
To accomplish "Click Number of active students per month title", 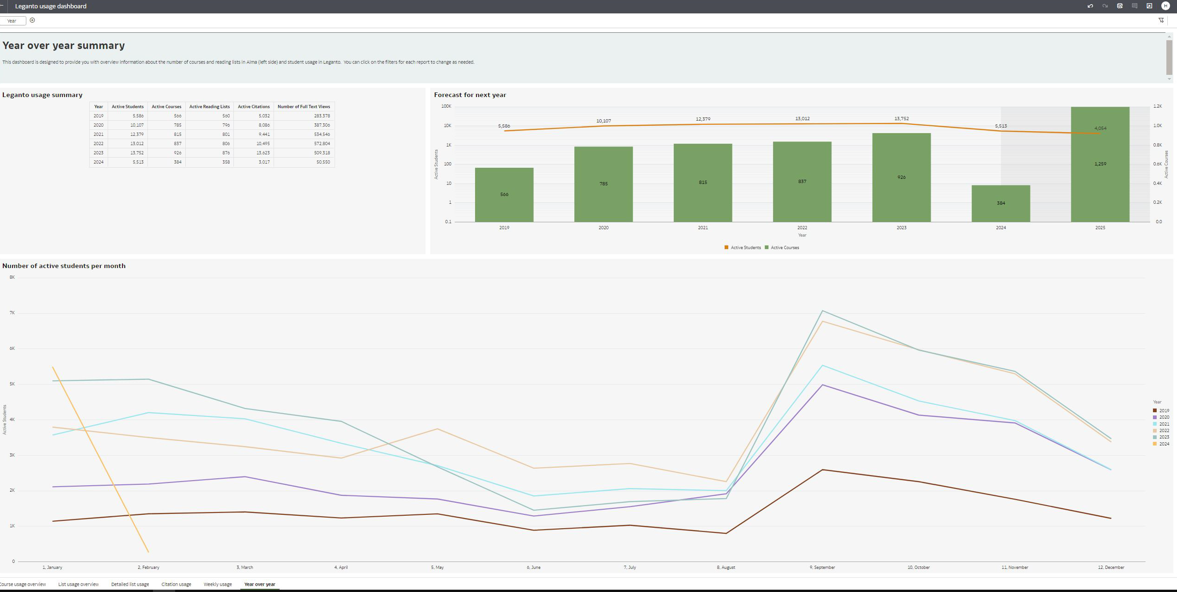I will pyautogui.click(x=64, y=266).
